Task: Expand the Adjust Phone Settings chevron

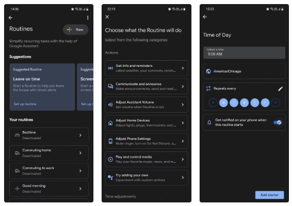Action: tap(183, 141)
